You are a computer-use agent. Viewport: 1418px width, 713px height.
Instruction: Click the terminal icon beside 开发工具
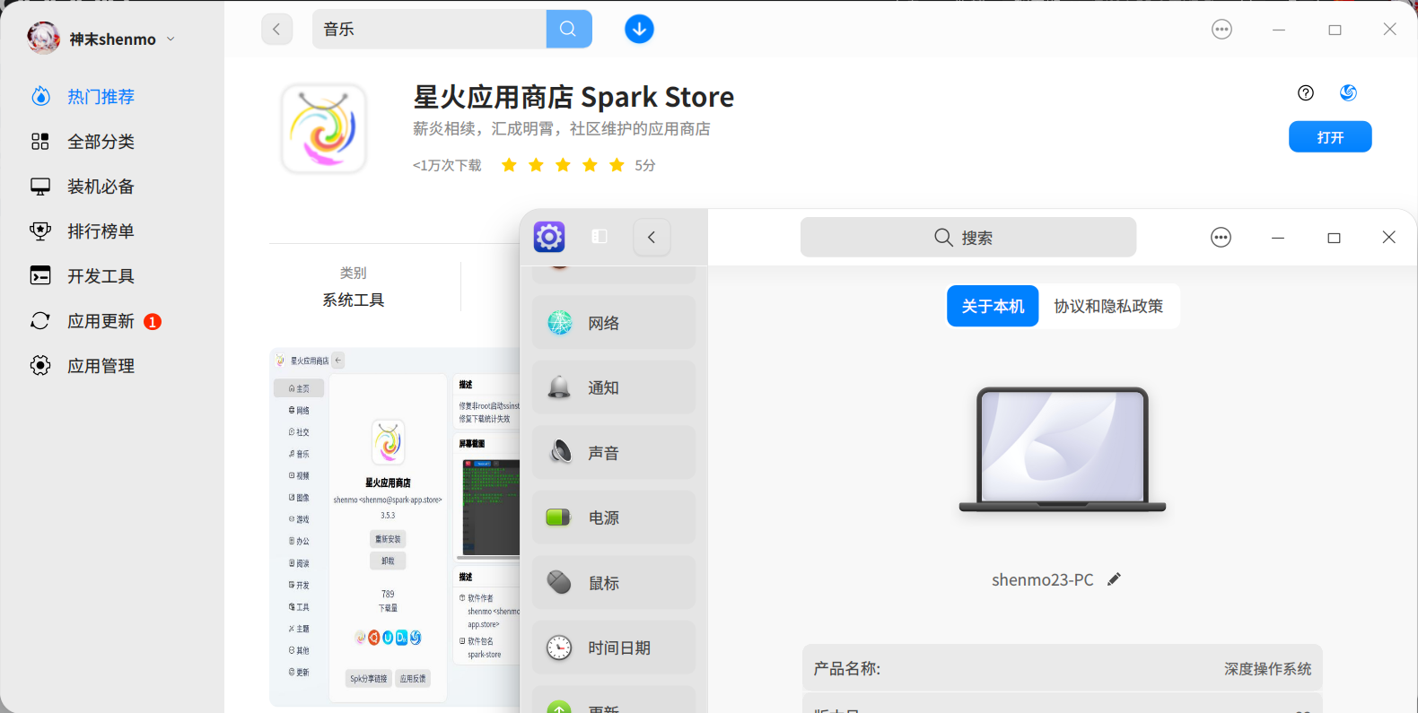pos(40,275)
